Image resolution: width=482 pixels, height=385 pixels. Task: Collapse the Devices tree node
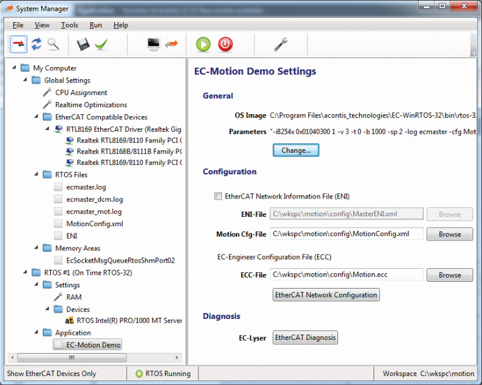pyautogui.click(x=48, y=309)
